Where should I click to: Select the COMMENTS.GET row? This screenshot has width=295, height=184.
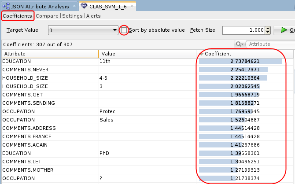point(147,95)
